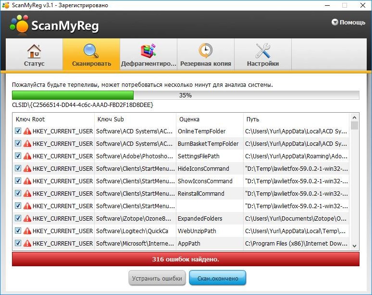Uncheck the OnlineTempFolder row checkbox

pos(18,130)
